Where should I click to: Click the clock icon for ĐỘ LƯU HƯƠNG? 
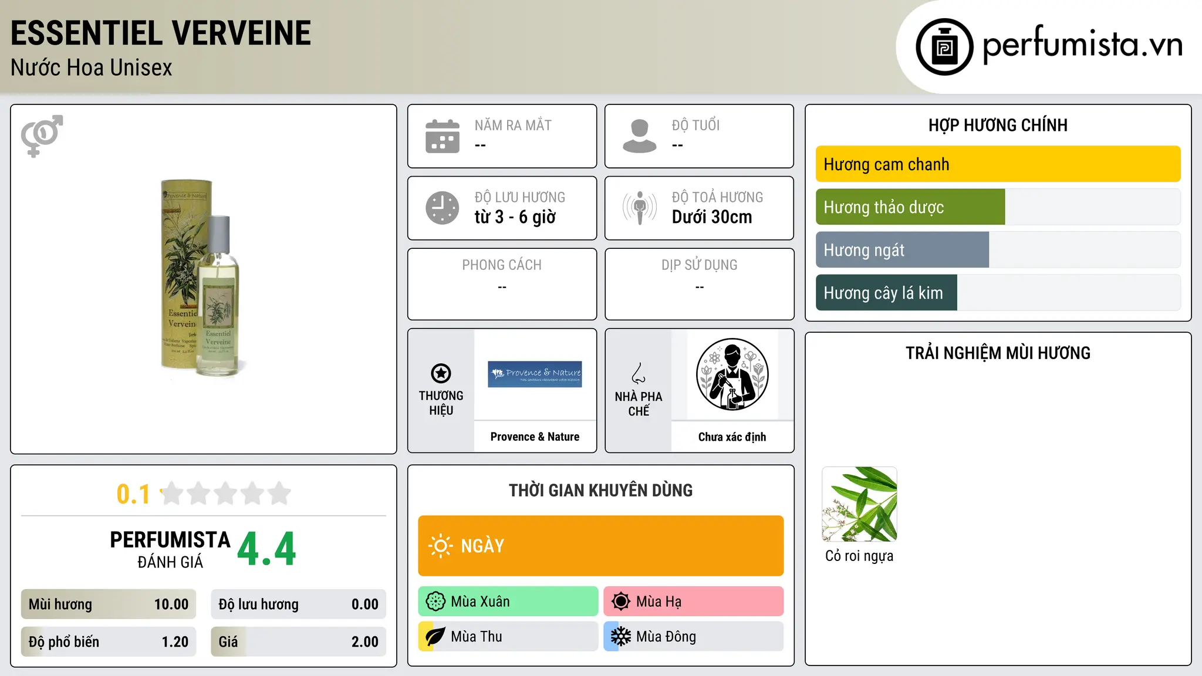[x=443, y=208]
